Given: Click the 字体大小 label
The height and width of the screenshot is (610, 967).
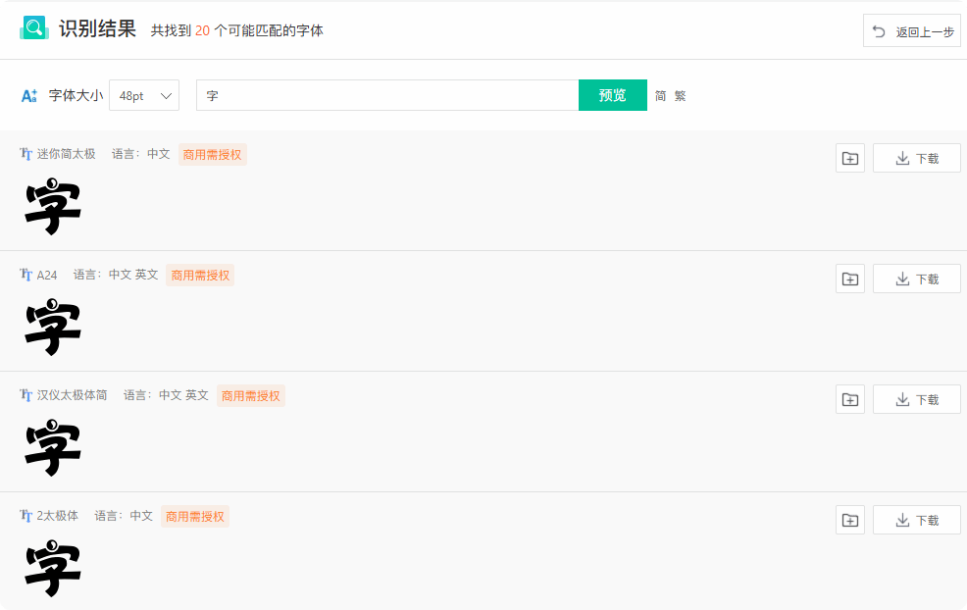Looking at the screenshot, I should [76, 95].
